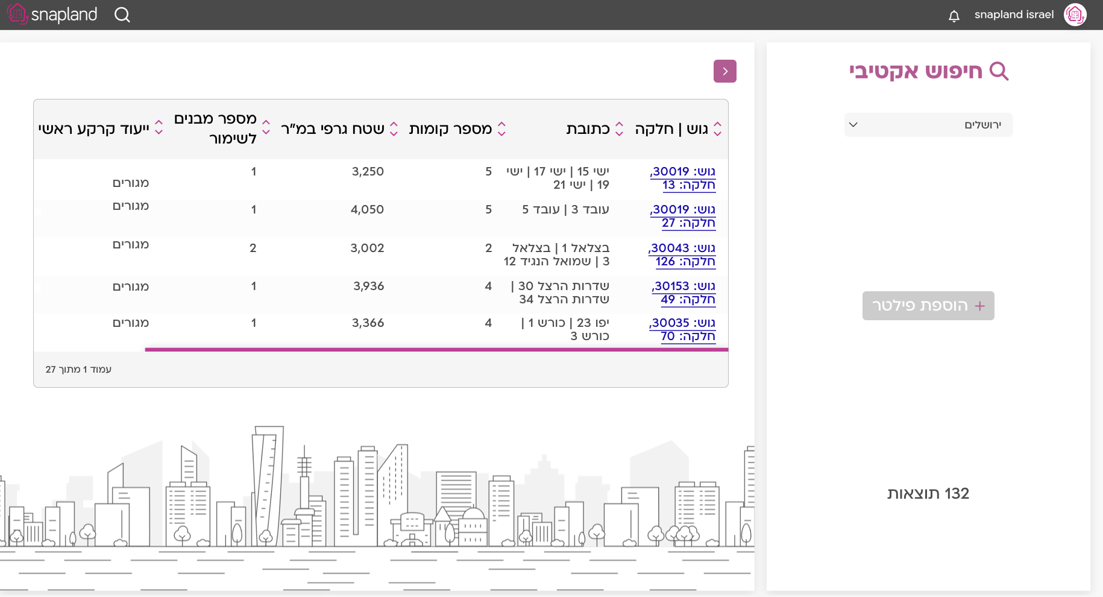Click the horizontal table scrollbar
This screenshot has width=1103, height=597.
point(436,349)
